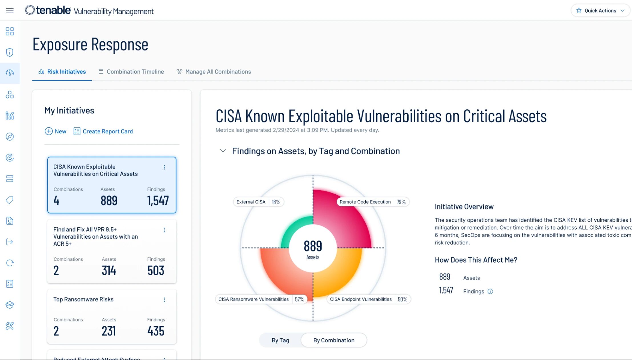Click the Exposure Response page title
The height and width of the screenshot is (360, 632).
90,45
